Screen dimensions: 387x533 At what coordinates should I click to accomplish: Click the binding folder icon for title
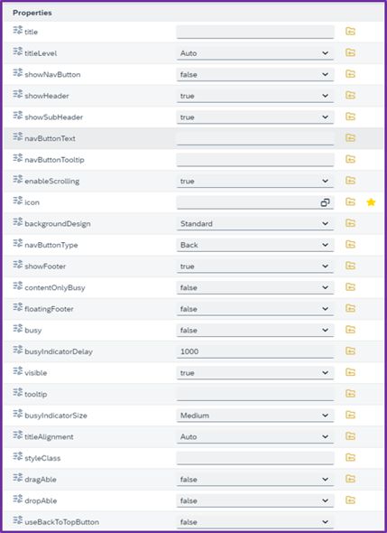pyautogui.click(x=350, y=32)
